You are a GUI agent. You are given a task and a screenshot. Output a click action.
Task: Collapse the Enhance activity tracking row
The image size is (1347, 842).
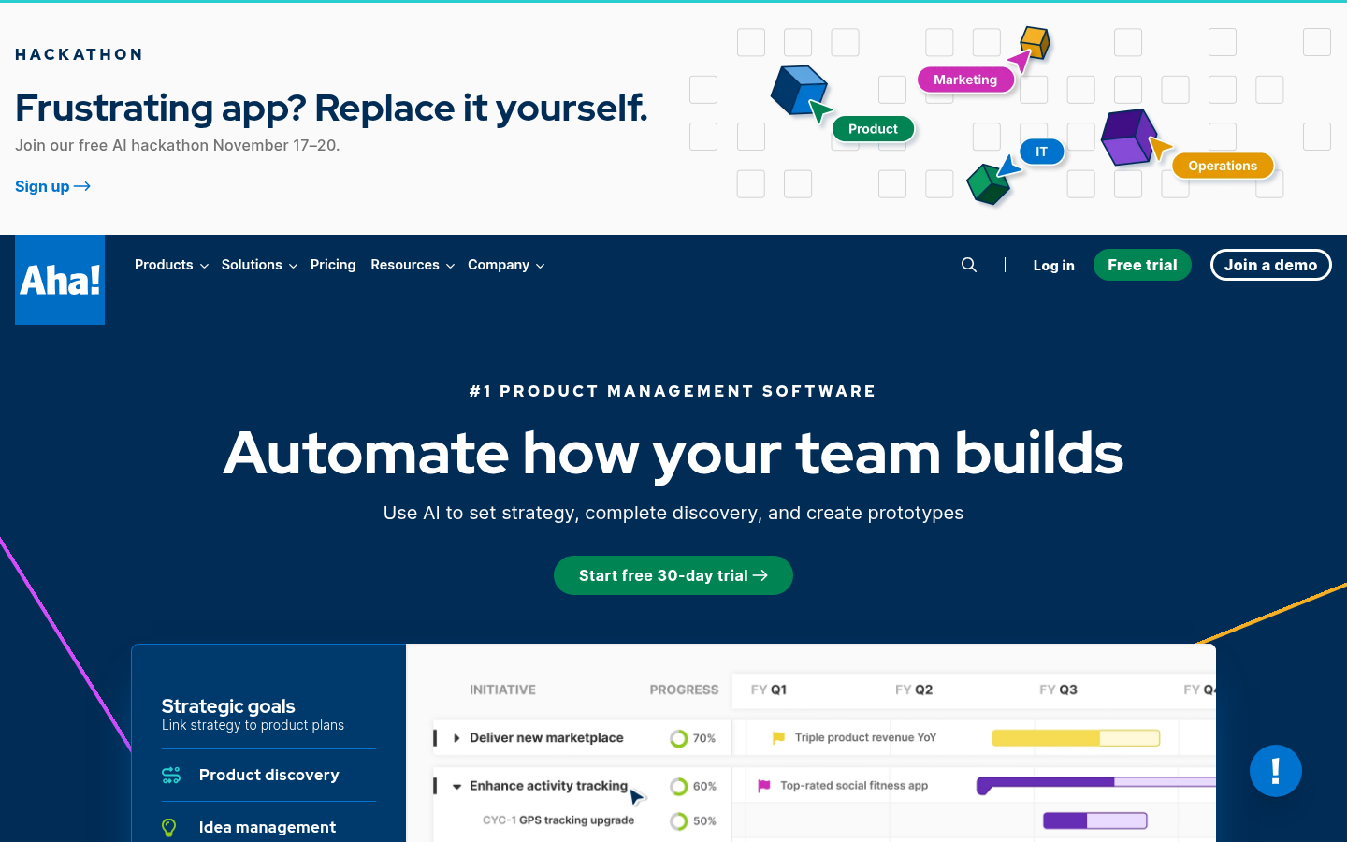(x=456, y=787)
